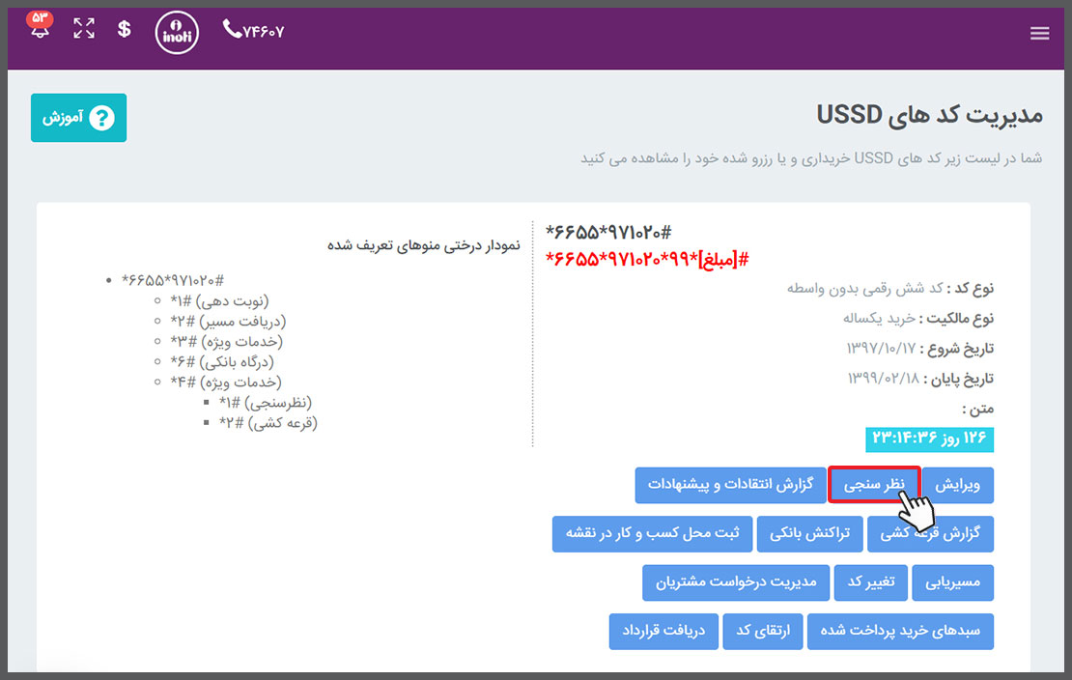Select tree item *4# (خدمات ویژه)
Viewport: 1072px width, 680px height.
(x=226, y=382)
